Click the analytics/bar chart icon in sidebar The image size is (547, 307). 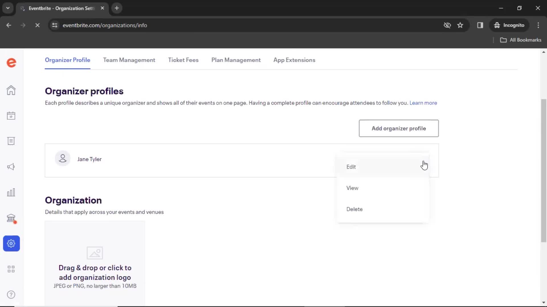pyautogui.click(x=11, y=192)
